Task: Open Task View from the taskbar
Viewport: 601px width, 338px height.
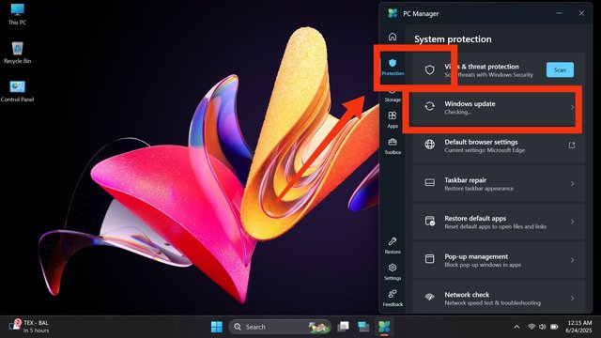Action: click(x=343, y=327)
